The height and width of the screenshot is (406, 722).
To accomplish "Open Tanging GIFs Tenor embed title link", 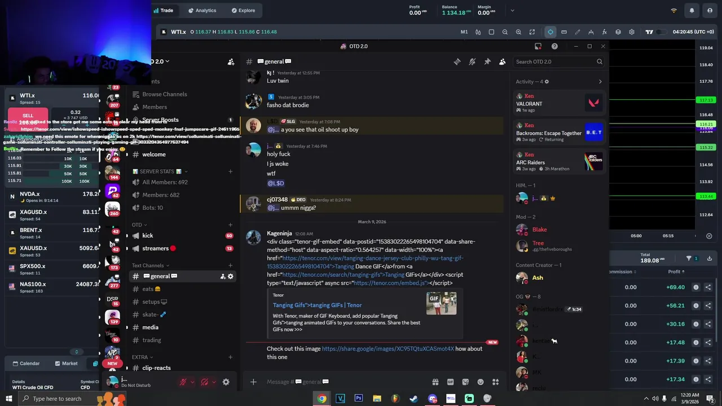I will pyautogui.click(x=317, y=305).
